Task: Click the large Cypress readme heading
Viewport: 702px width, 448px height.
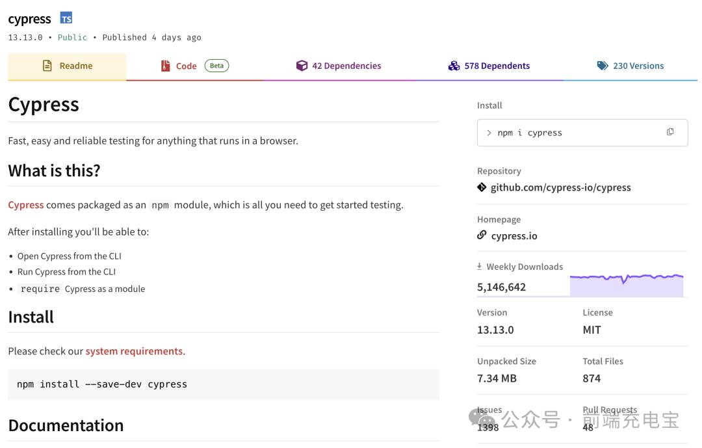Action: click(44, 105)
